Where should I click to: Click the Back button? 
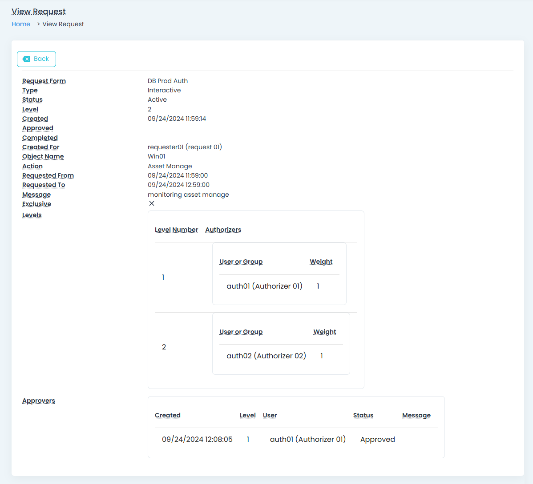coord(36,59)
